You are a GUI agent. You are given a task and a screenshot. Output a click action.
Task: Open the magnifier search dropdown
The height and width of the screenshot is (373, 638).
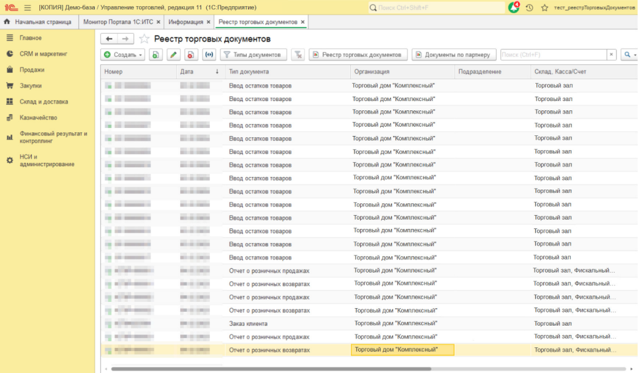tap(629, 54)
